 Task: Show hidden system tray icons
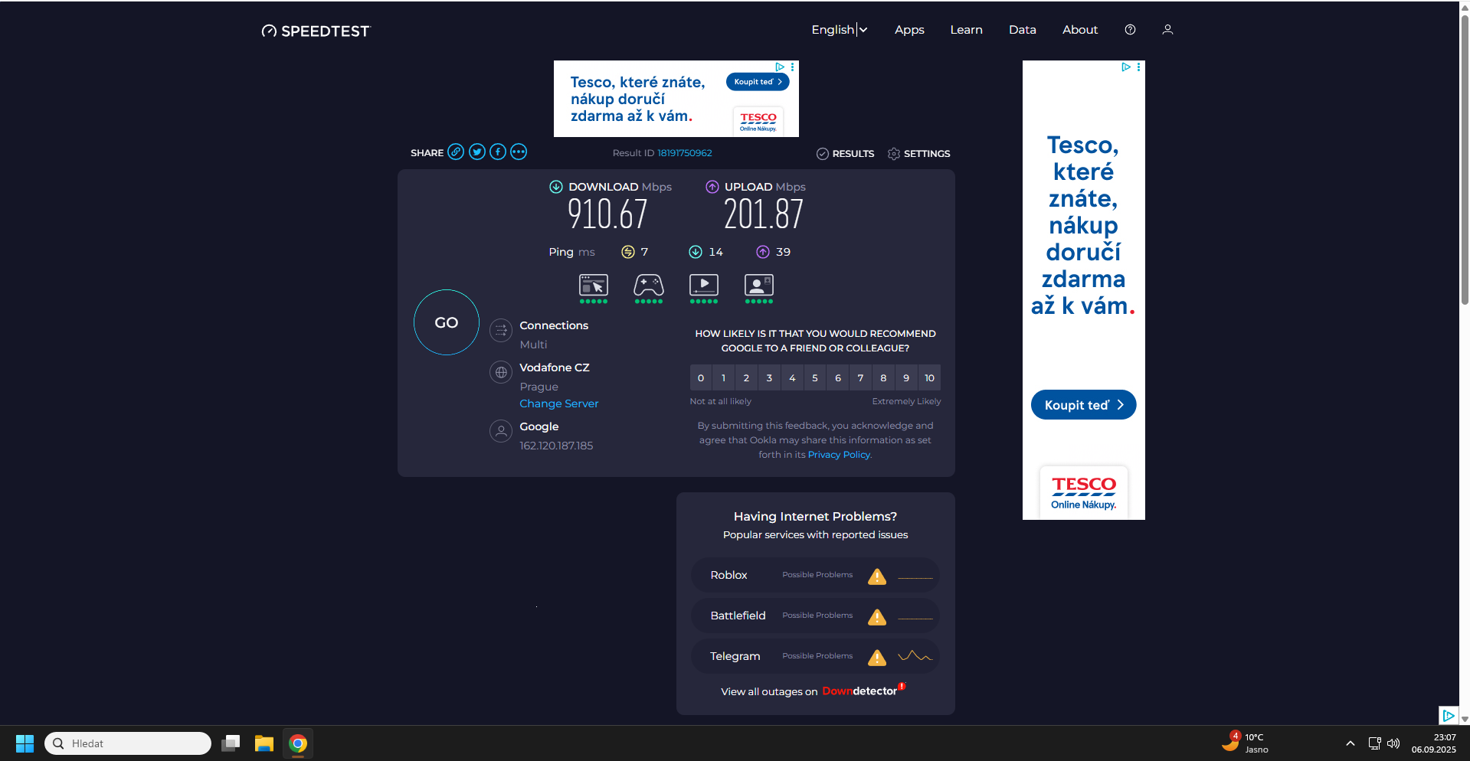1351,743
